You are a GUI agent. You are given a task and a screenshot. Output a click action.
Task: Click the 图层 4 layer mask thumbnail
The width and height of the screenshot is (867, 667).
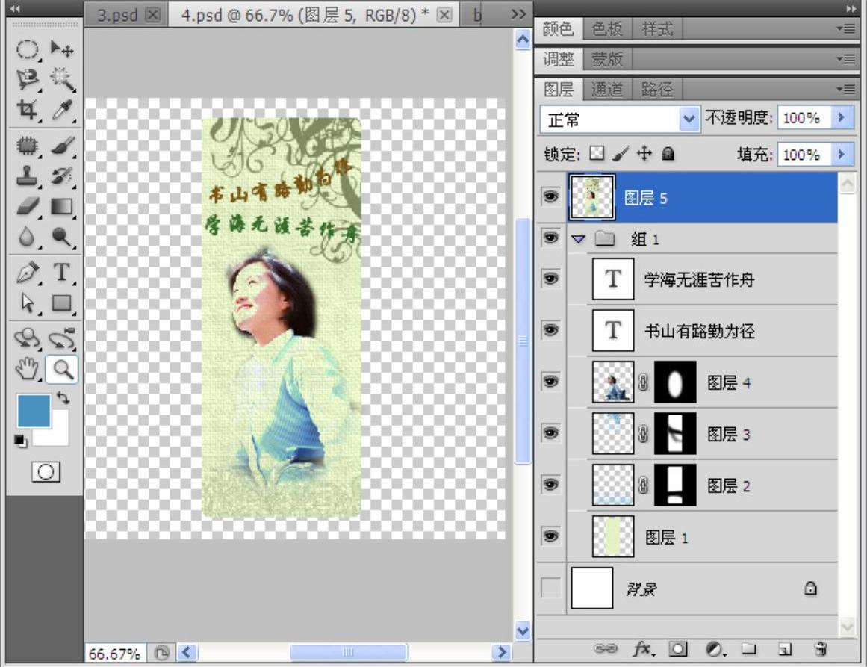675,382
